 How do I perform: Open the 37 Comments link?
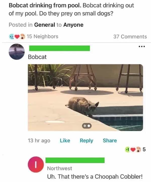(130, 37)
